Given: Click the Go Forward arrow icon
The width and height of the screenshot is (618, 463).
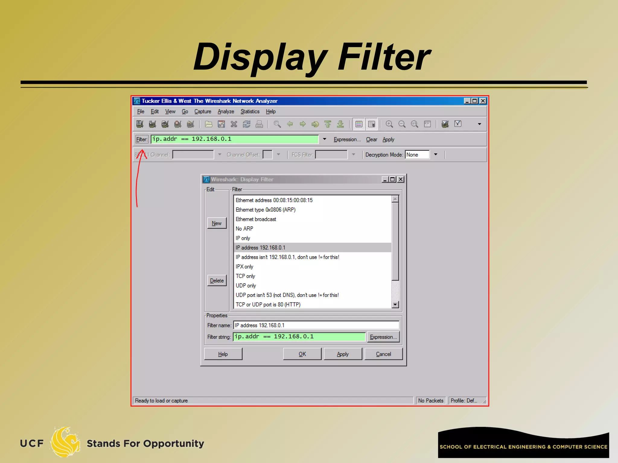Looking at the screenshot, I should [303, 124].
